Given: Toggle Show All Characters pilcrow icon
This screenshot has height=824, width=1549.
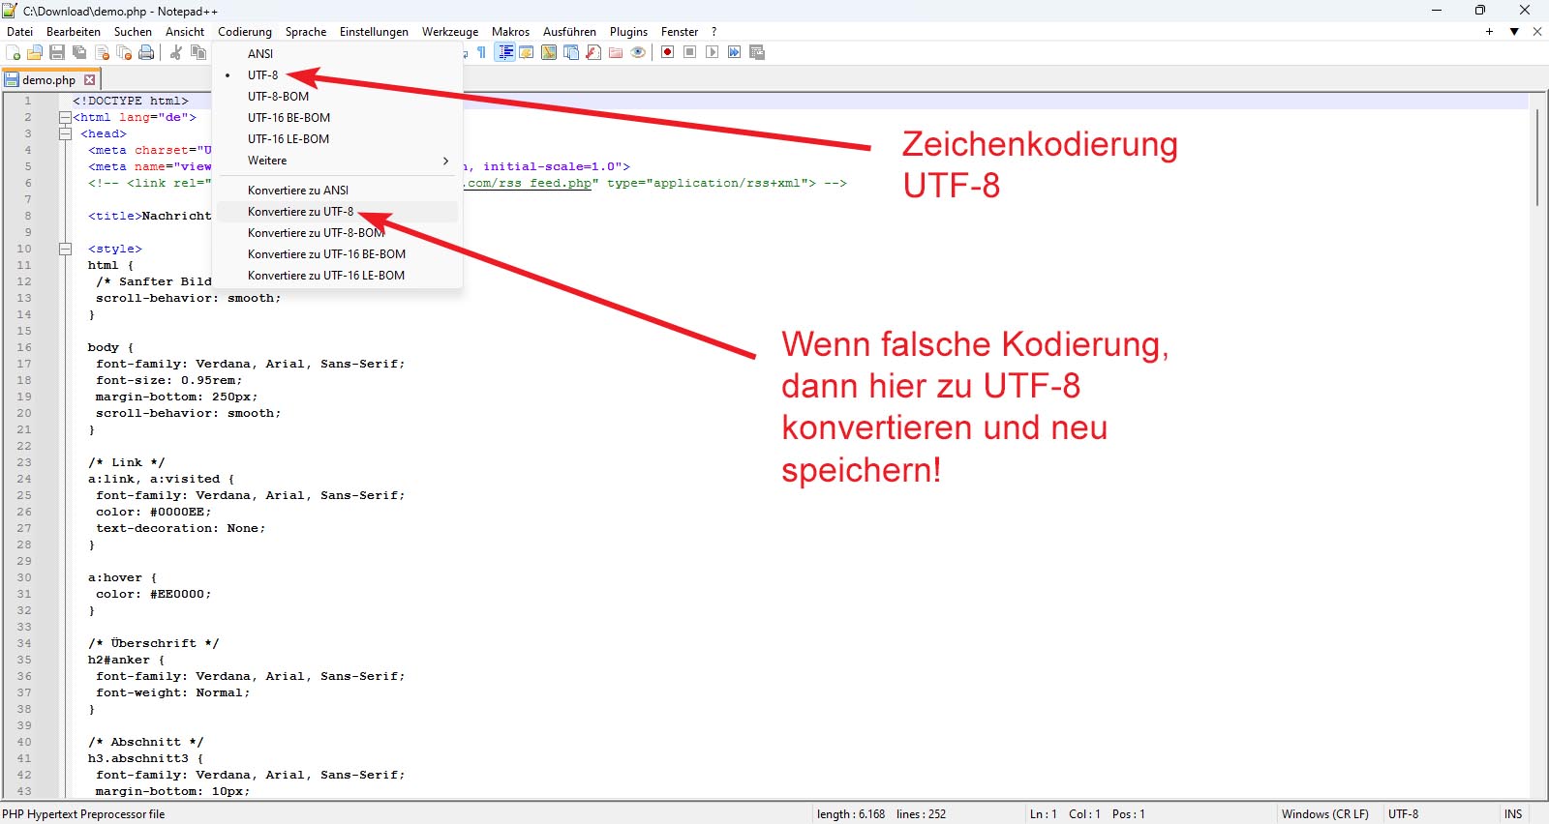Looking at the screenshot, I should (x=482, y=52).
